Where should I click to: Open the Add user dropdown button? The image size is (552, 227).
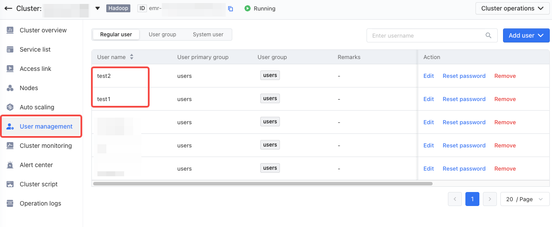coord(526,35)
